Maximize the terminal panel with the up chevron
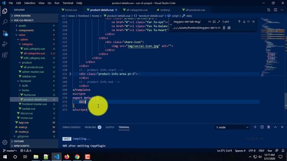 (x=275, y=127)
